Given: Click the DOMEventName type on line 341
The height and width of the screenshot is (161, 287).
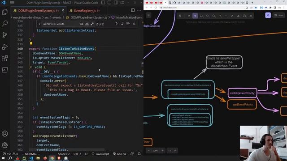Looking at the screenshot, I should pos(70,53).
